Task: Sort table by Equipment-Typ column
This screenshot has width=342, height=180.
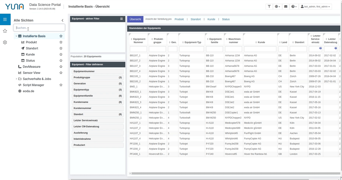Action: pyautogui.click(x=192, y=42)
